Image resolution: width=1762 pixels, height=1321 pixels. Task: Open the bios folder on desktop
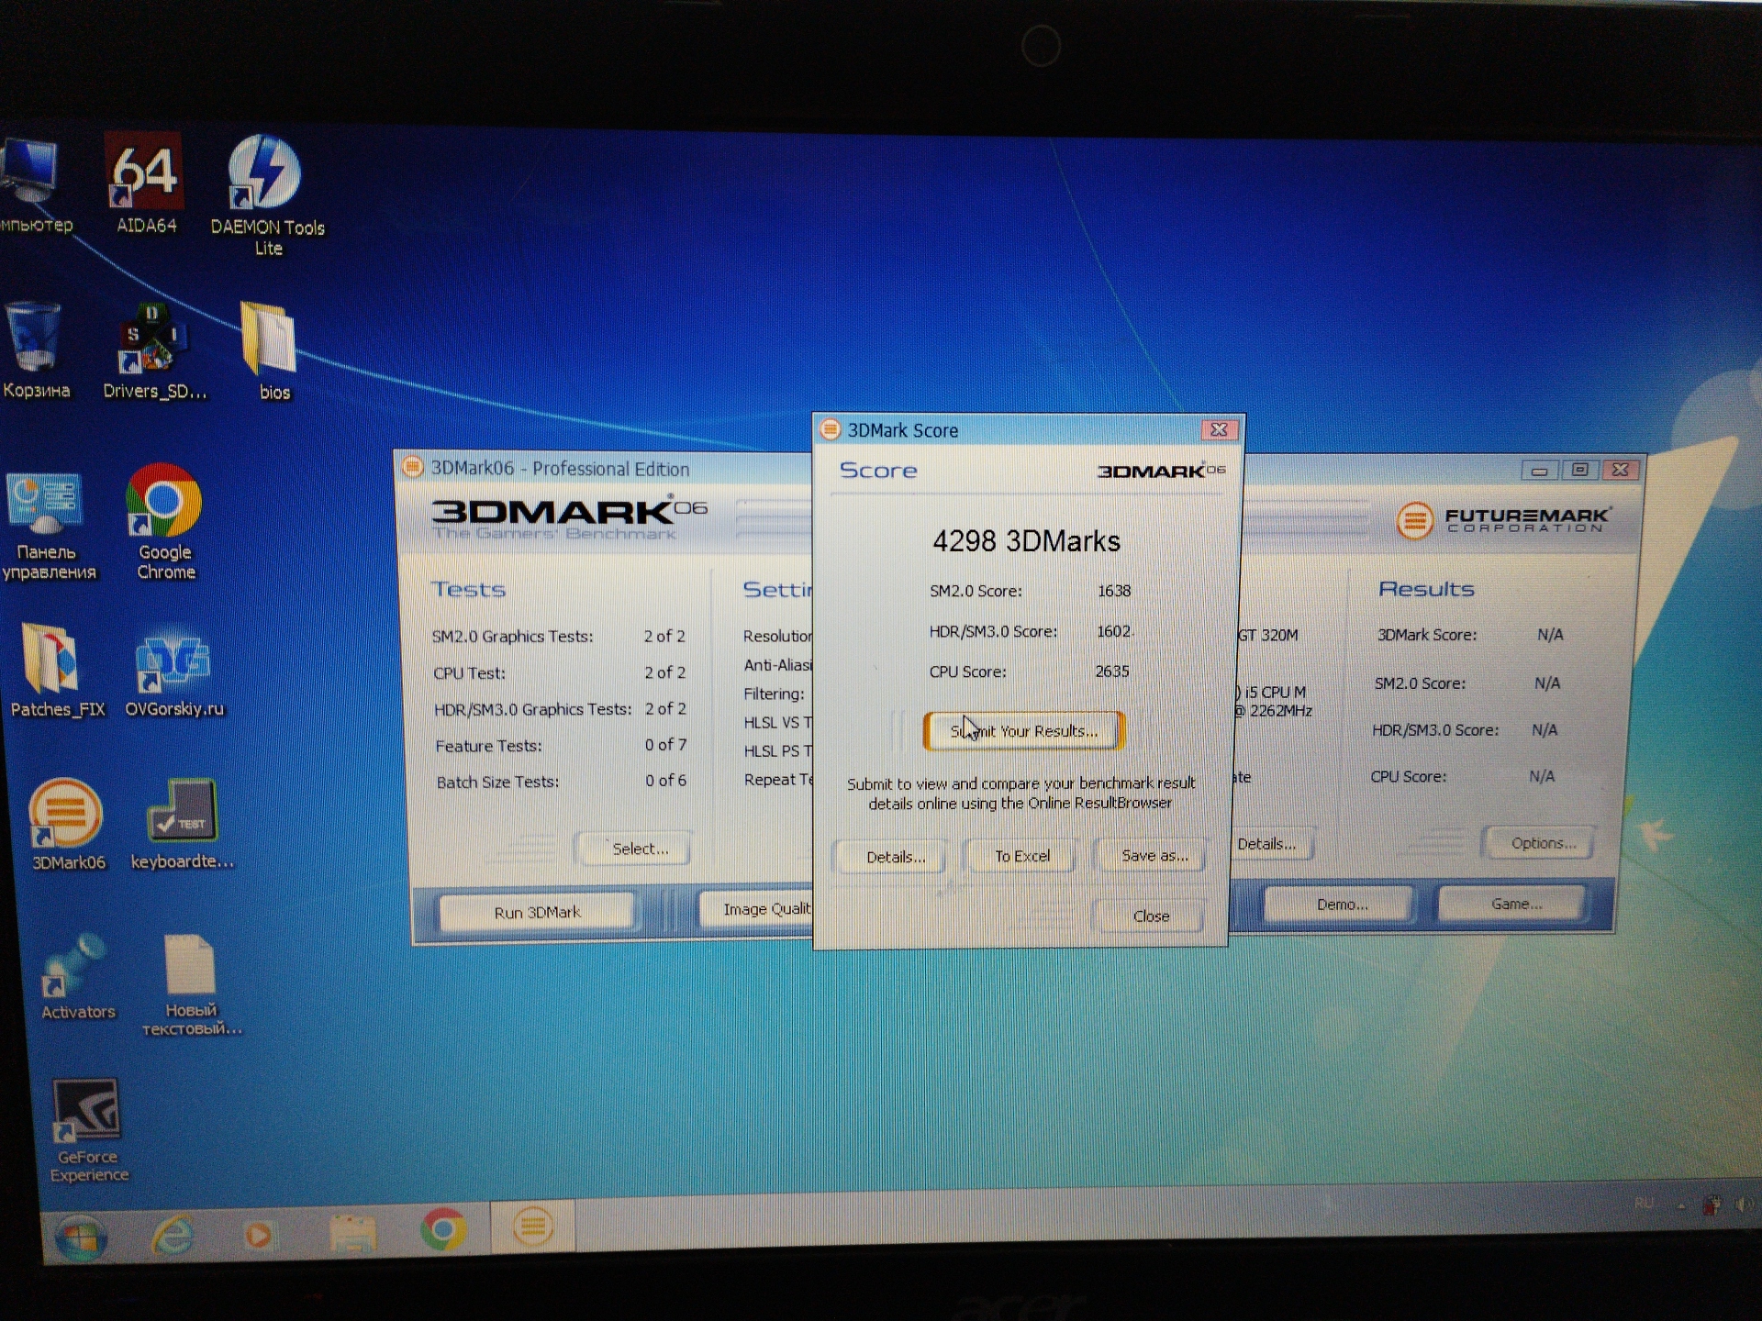(272, 351)
